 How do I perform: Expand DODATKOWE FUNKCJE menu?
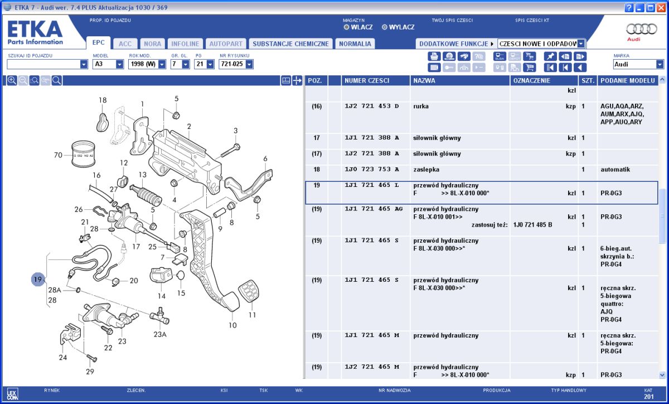click(457, 44)
